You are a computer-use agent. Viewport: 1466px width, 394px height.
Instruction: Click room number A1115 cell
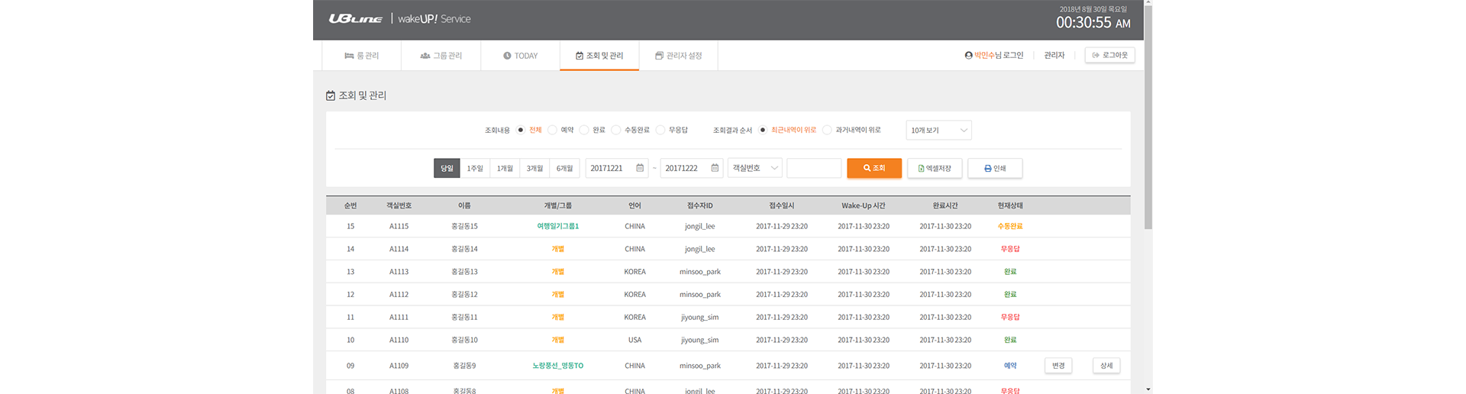tap(399, 226)
